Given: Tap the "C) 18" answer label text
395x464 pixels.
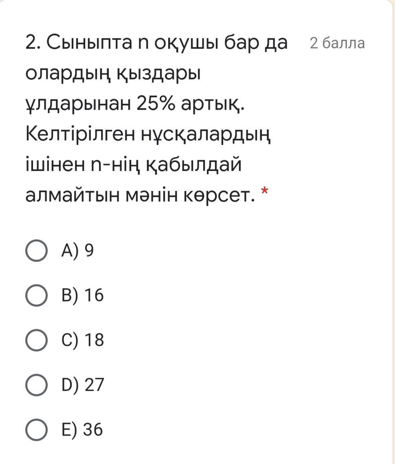Looking at the screenshot, I should pos(82,341).
